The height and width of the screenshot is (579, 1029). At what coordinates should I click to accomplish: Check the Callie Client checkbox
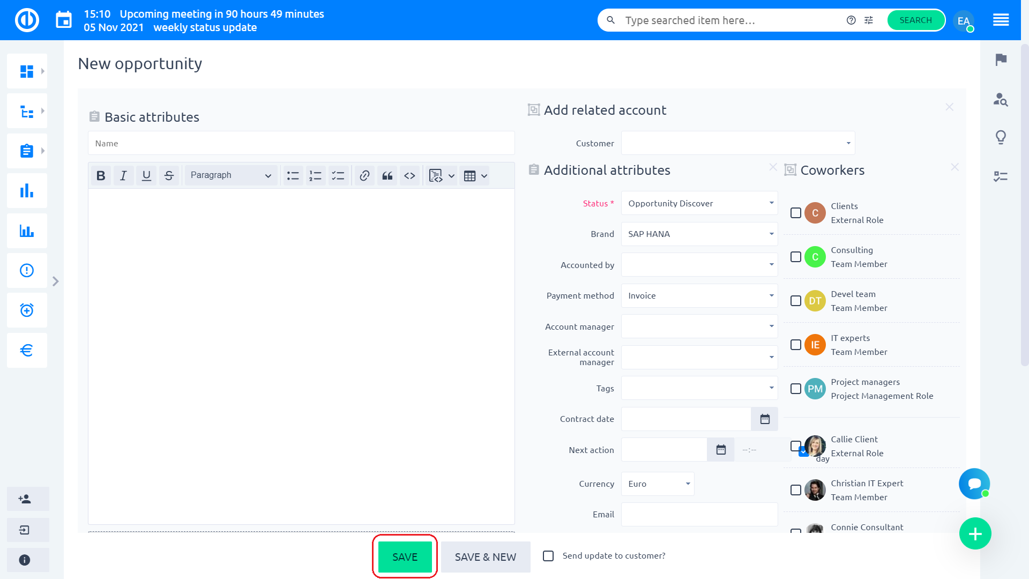tap(796, 446)
